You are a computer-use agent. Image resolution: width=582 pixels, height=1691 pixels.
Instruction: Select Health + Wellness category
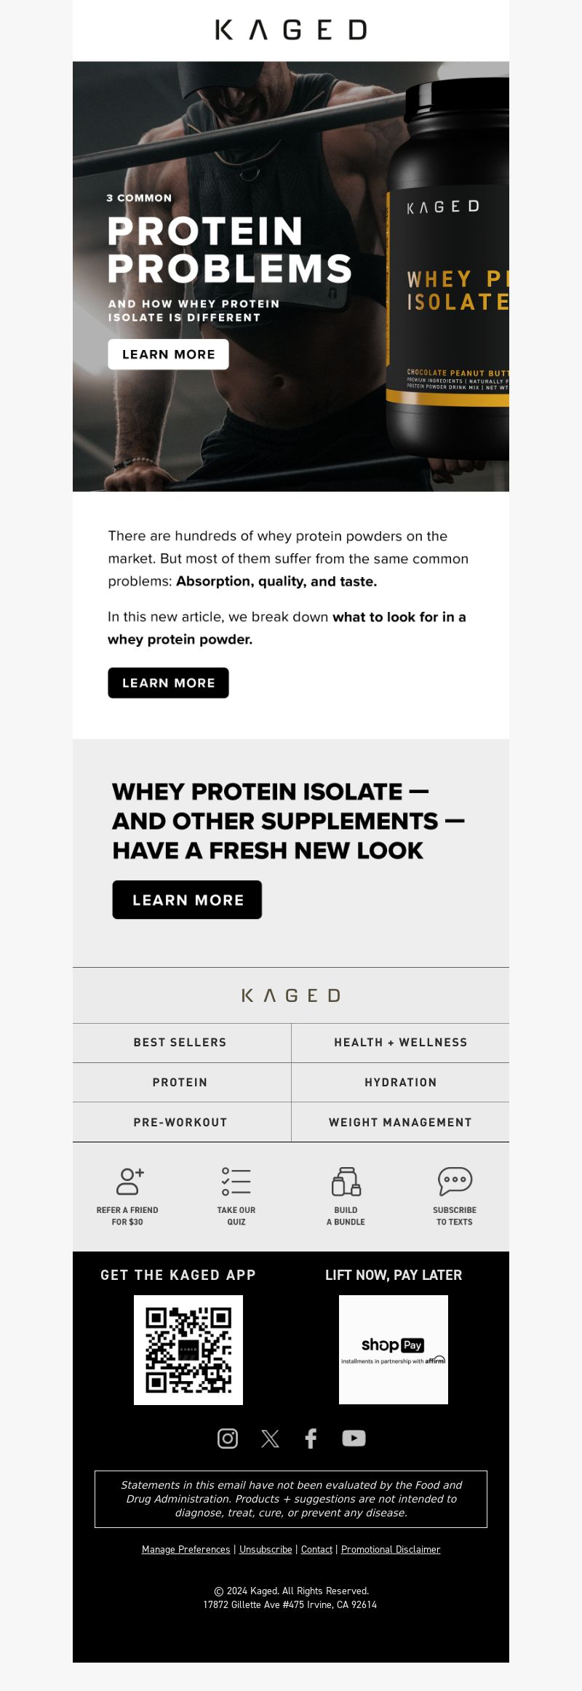pos(401,1043)
